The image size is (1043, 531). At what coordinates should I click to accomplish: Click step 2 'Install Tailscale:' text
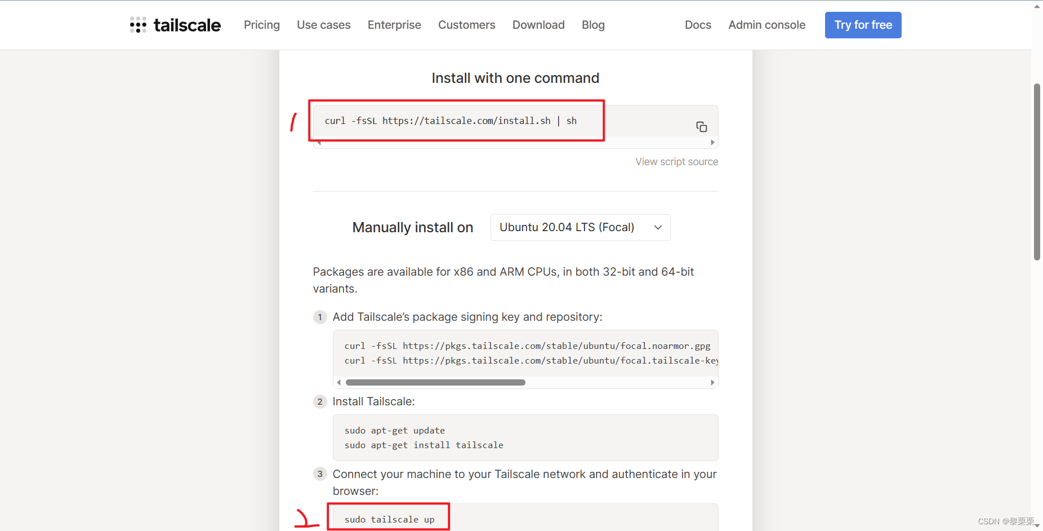[x=373, y=401]
